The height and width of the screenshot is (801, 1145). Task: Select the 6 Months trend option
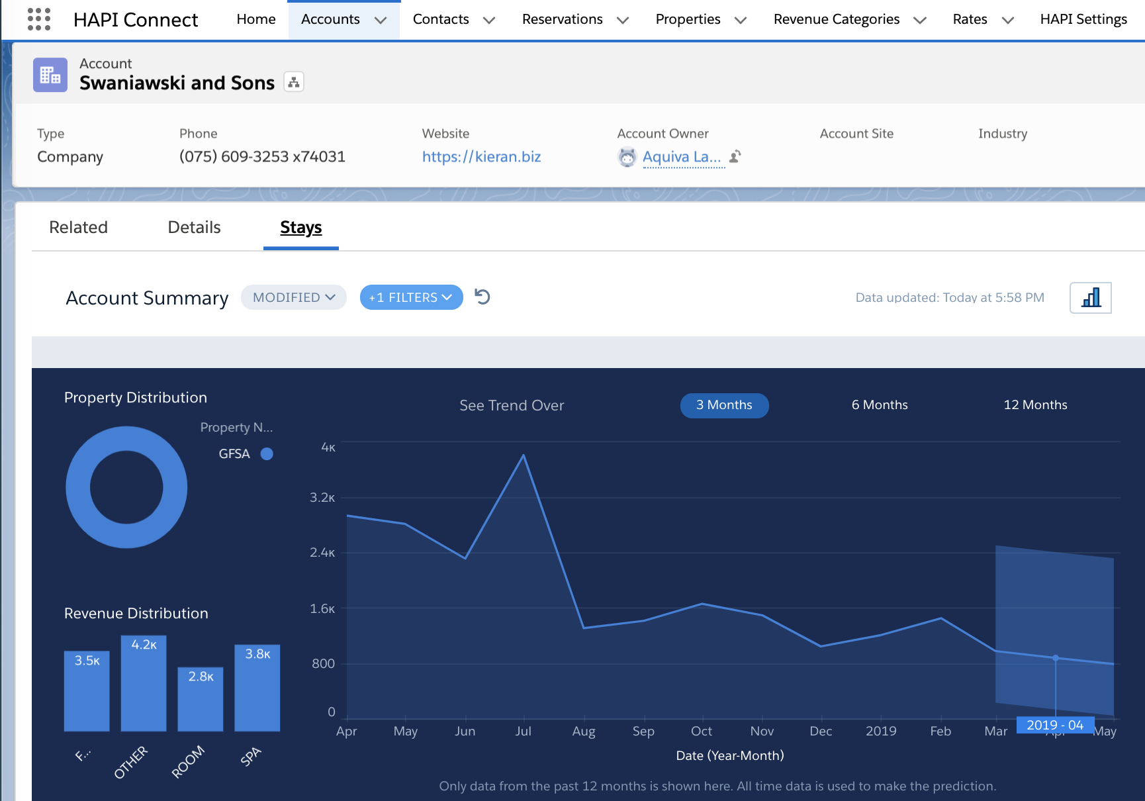pos(880,405)
